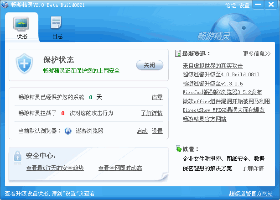Click the monitor icon above 状态
This screenshot has height=200, width=280.
21,24
